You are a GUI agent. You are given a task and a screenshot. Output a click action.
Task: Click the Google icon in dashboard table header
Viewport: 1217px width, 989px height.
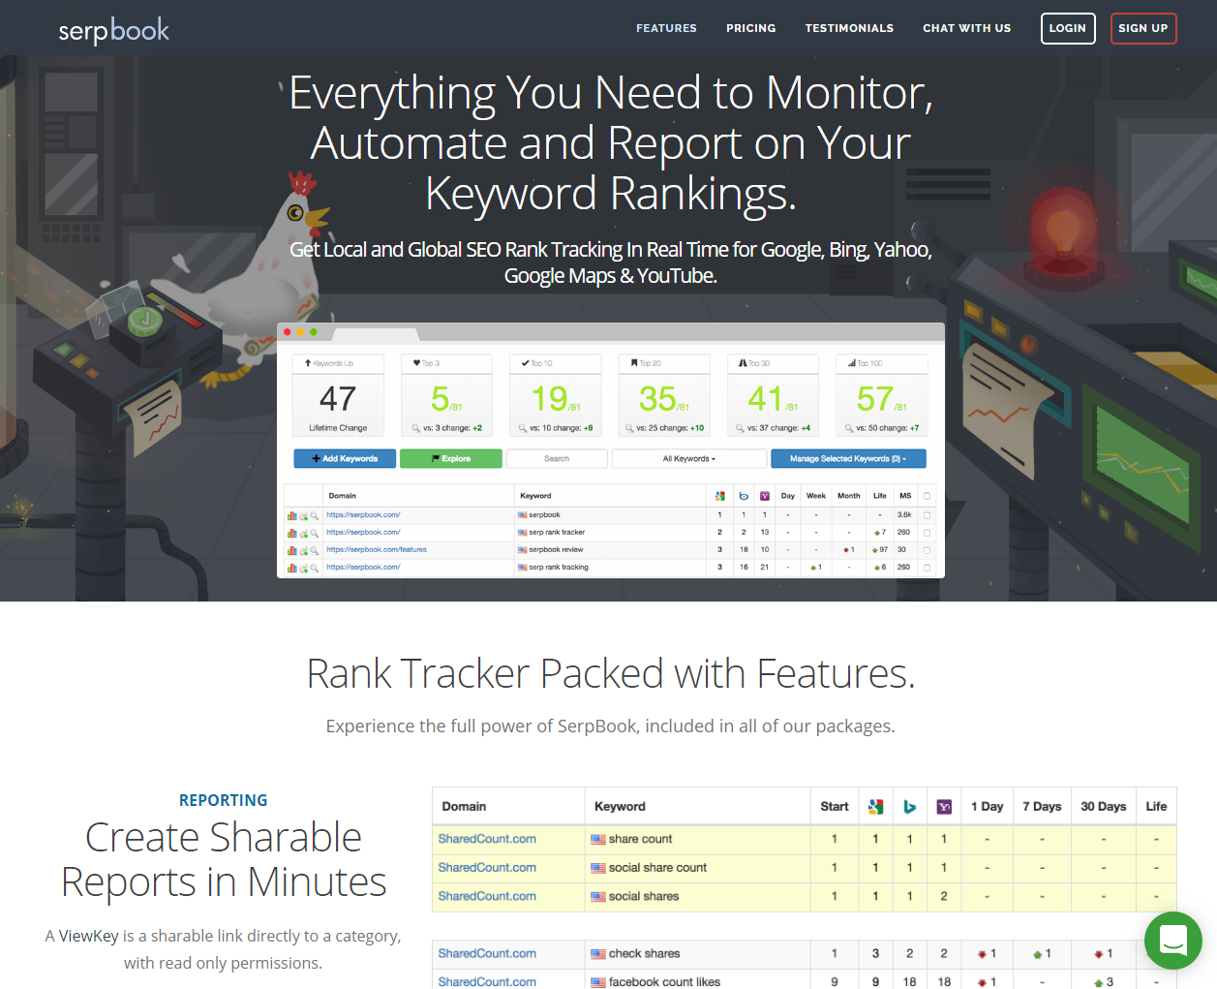720,496
